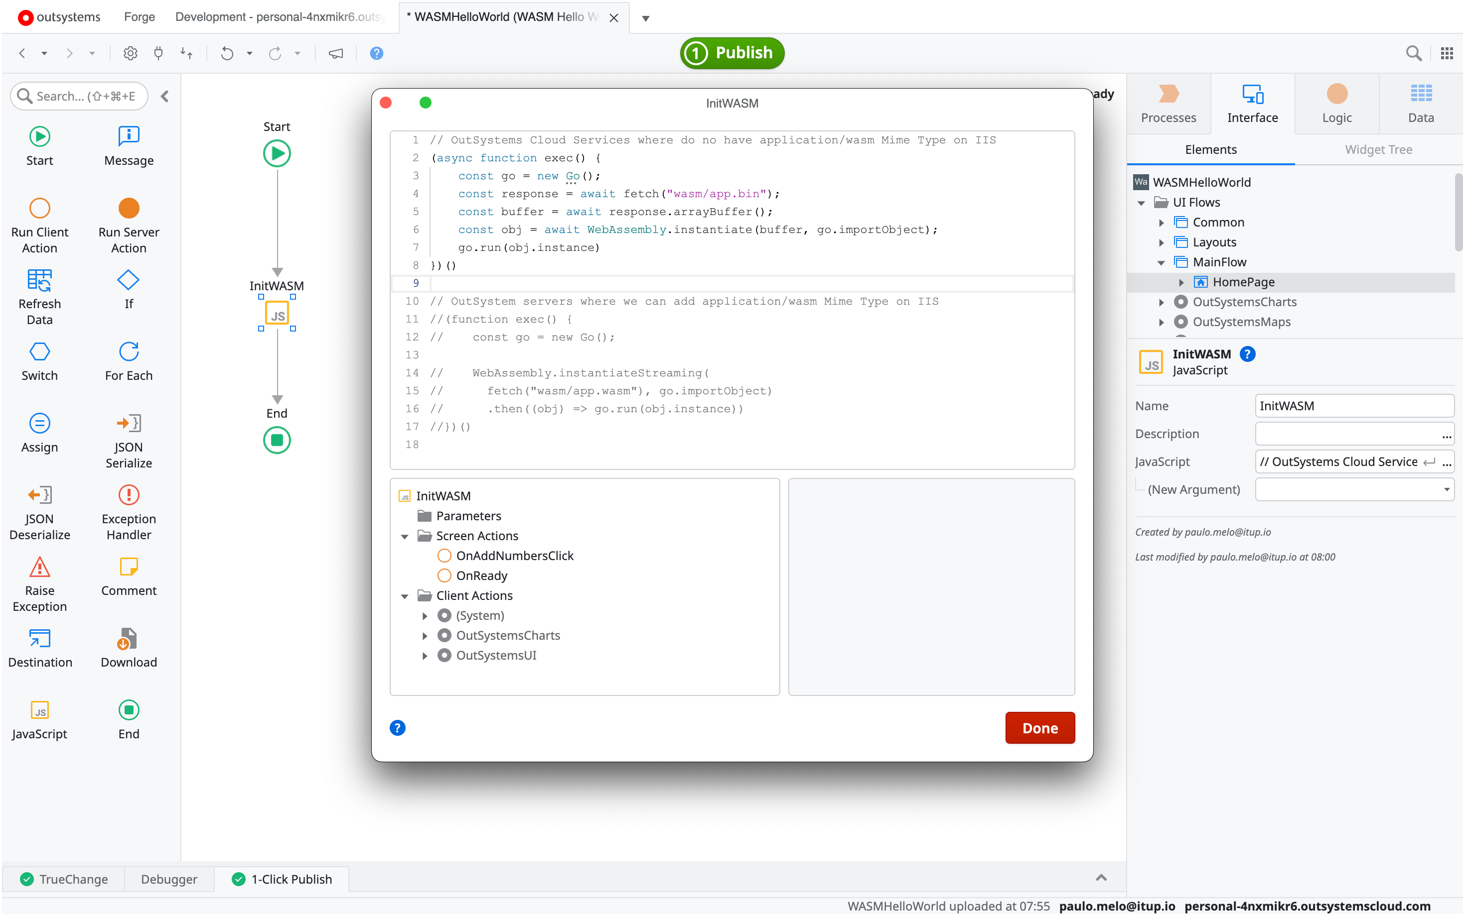This screenshot has height=916, width=1465.
Task: Open the 1-Click Publish tab
Action: click(282, 879)
